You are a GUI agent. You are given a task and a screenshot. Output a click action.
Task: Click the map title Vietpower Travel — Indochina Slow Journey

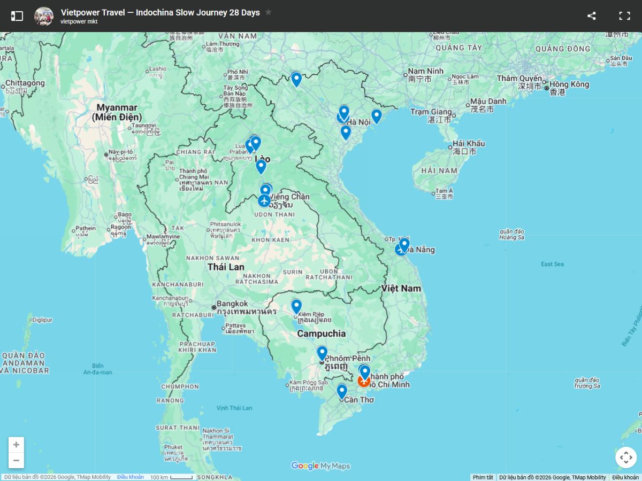click(160, 12)
